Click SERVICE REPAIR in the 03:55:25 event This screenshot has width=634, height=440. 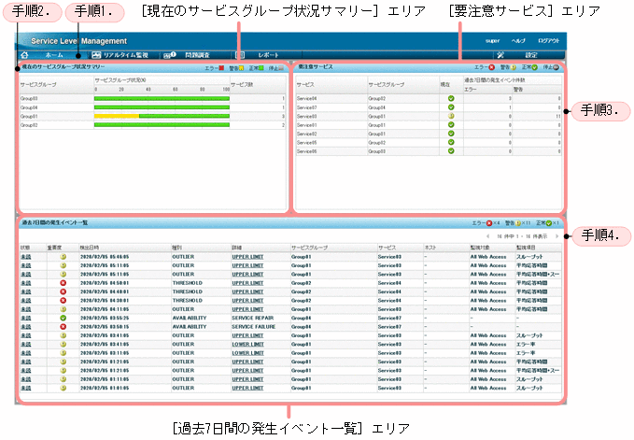click(x=253, y=318)
